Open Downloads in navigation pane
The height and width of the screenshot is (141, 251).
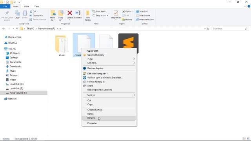[15, 67]
